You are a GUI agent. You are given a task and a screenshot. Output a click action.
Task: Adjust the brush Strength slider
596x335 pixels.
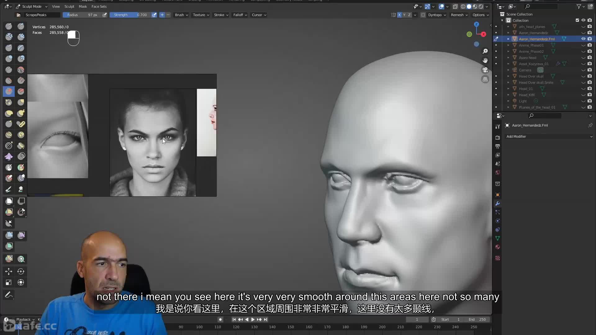click(130, 15)
